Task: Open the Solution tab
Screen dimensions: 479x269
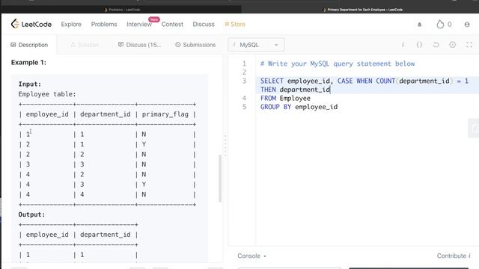Action: click(x=85, y=45)
